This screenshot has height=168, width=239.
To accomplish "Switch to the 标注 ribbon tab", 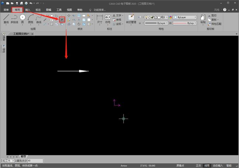I will pos(38,10).
